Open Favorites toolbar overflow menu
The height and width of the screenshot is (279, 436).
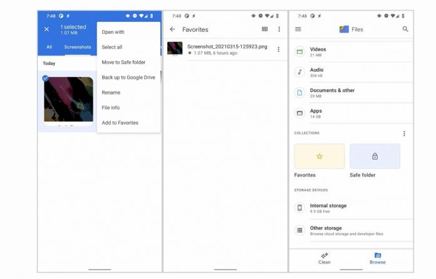(x=279, y=29)
